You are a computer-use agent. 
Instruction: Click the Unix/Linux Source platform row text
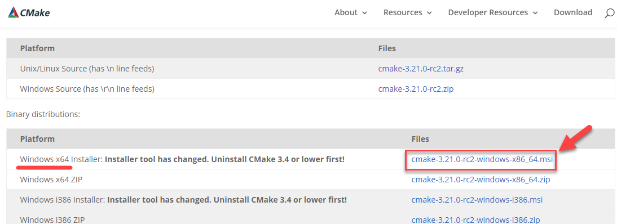coord(87,69)
